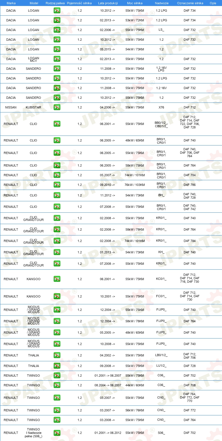Click the petrol icon in the NISSAN KUBISTAR row

coord(57,107)
